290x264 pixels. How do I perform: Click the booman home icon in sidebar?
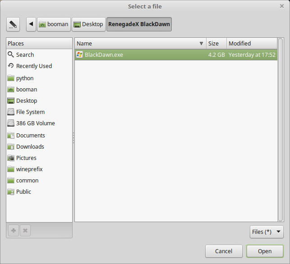tap(11, 89)
